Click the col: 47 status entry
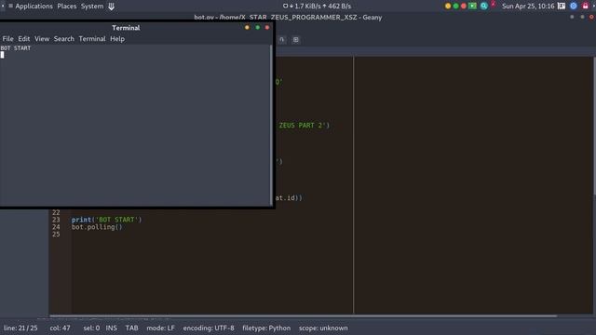The image size is (596, 335). [x=60, y=328]
